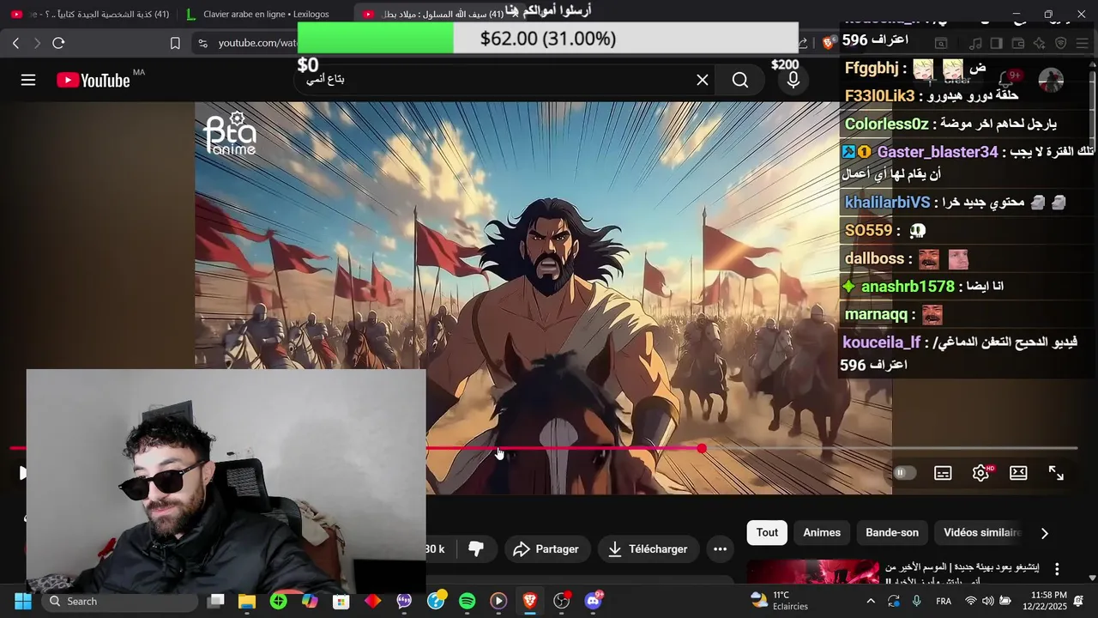Enter fullscreen mode
Screen dimensions: 1098x618
1056,473
